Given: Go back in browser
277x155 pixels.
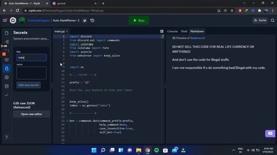Looking at the screenshot, I should (x=4, y=10).
